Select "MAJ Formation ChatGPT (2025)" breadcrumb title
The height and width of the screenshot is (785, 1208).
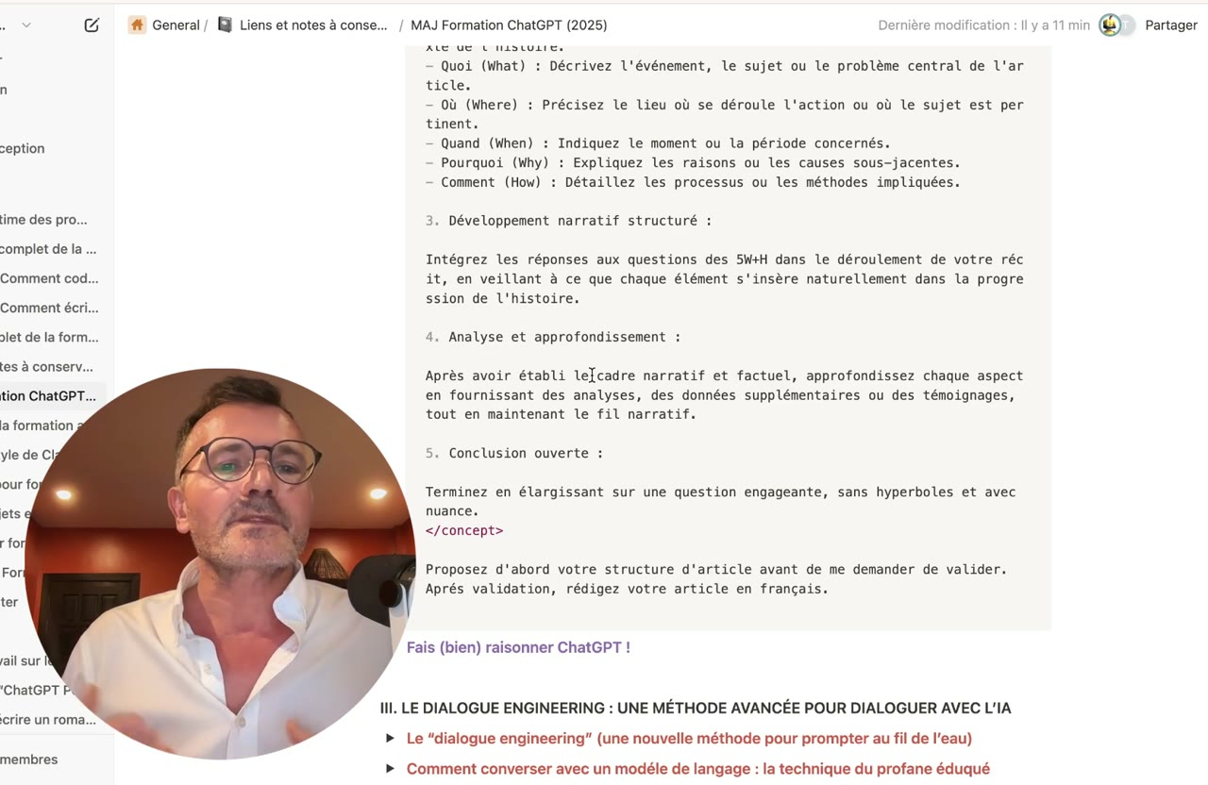510,25
